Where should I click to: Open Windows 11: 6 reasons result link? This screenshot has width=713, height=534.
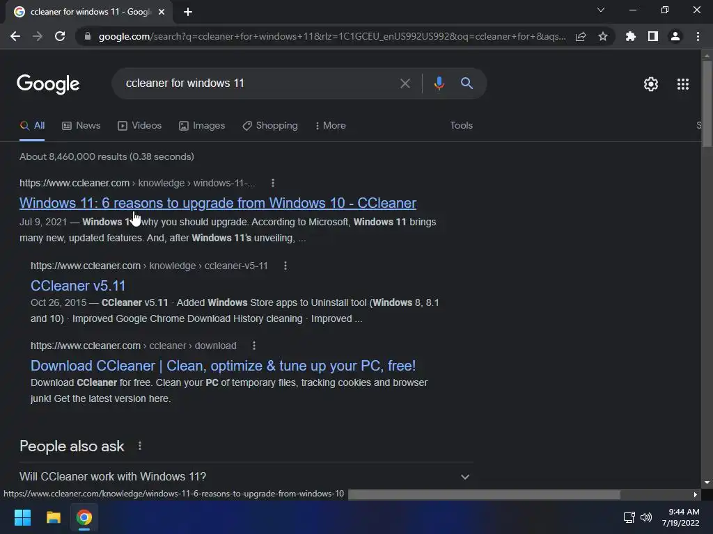(218, 203)
